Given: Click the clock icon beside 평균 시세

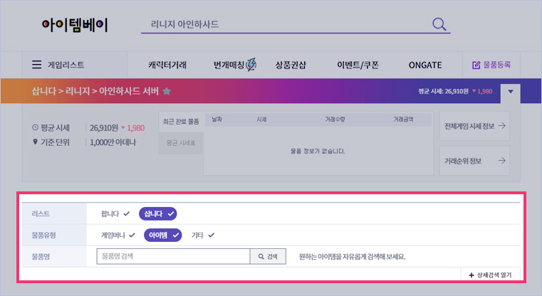Looking at the screenshot, I should tap(35, 127).
